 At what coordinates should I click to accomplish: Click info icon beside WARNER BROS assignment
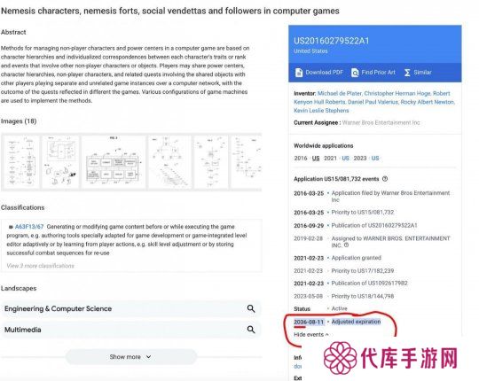(346, 245)
